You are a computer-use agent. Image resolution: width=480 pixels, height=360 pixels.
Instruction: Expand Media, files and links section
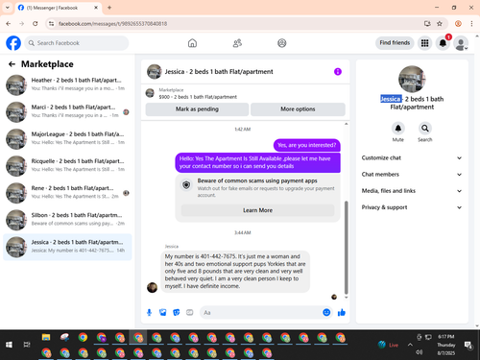pos(412,191)
